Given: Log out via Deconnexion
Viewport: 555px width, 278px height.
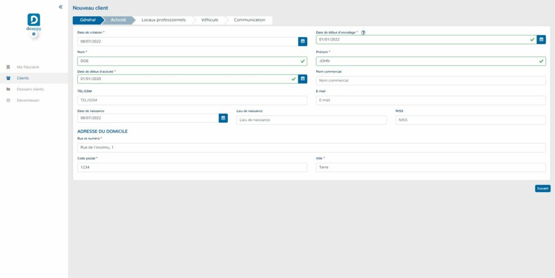Looking at the screenshot, I should 27,100.
